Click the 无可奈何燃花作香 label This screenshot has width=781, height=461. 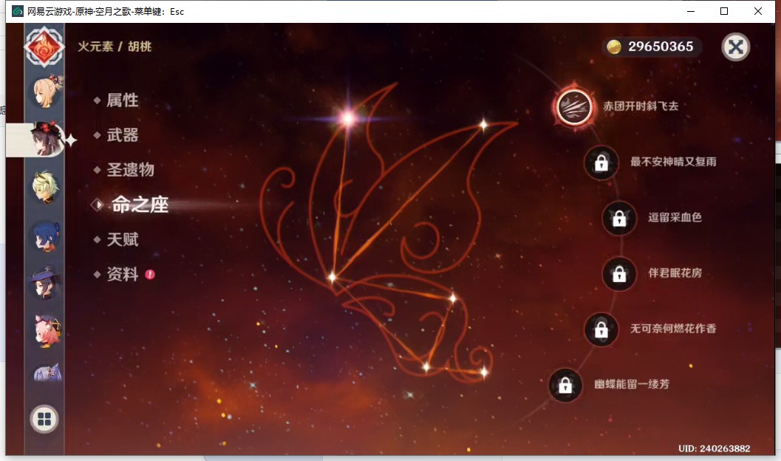(673, 329)
